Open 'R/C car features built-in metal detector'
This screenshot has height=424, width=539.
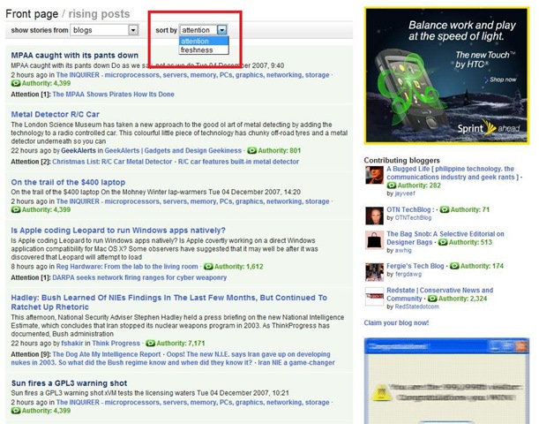point(238,162)
